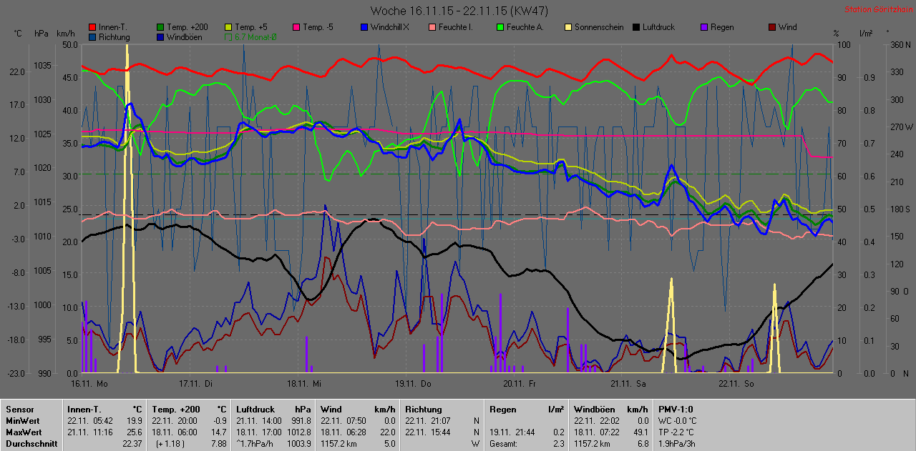Click the 'Windchill X' legend label
Screen dimensions: 916x451
[x=390, y=27]
